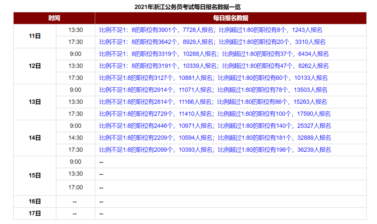The height and width of the screenshot is (224, 377).
Task: Select the 14日 date cell
Action: tap(35, 138)
